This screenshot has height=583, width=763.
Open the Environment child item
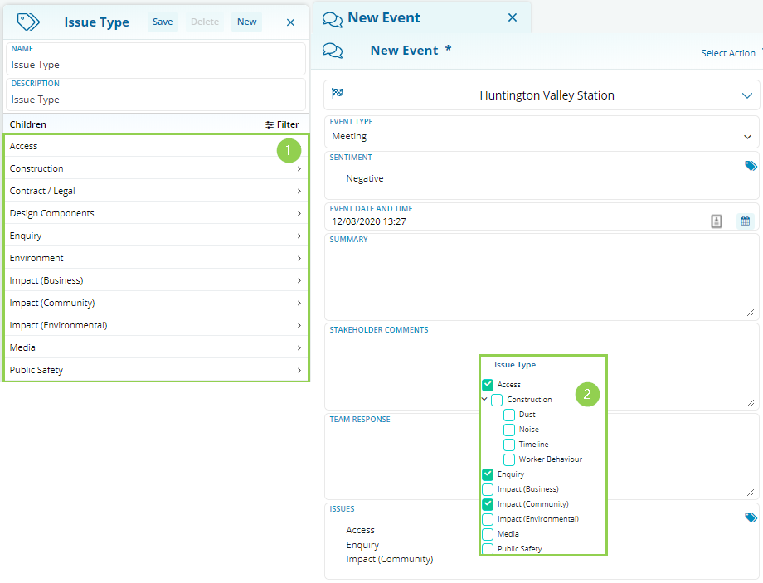coord(156,258)
